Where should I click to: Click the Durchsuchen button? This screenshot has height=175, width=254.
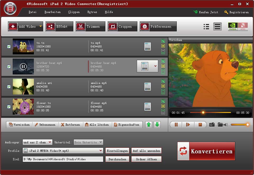point(117,159)
